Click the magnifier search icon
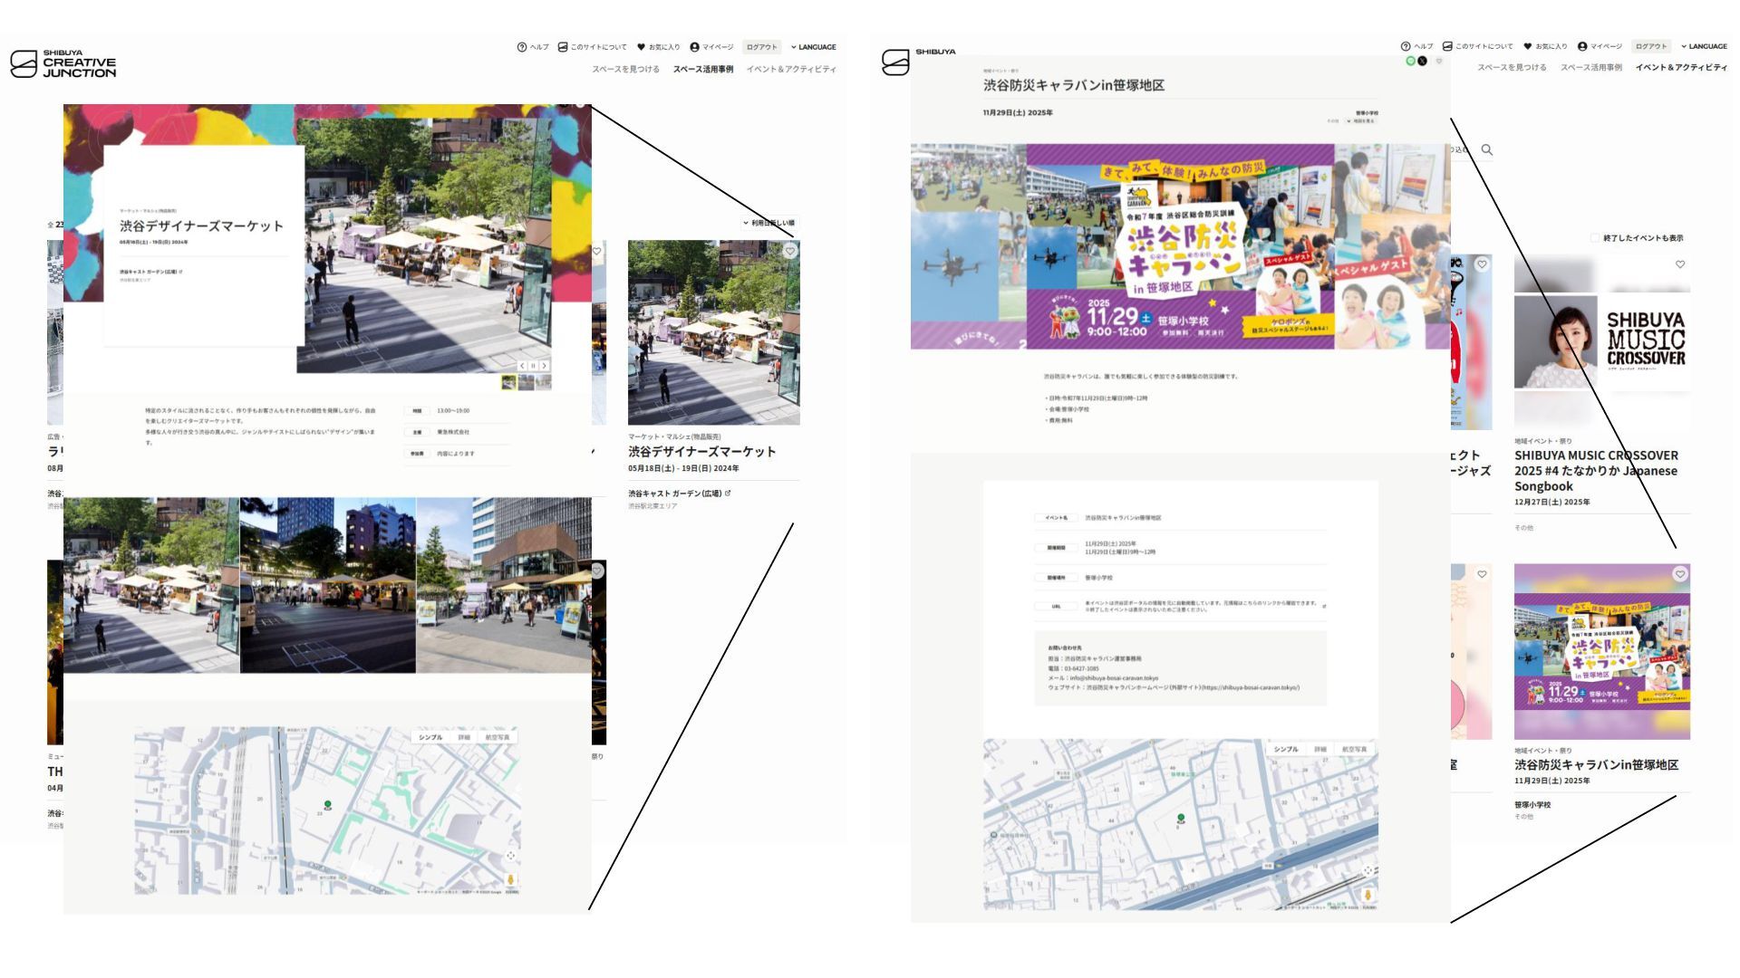 [x=1486, y=149]
